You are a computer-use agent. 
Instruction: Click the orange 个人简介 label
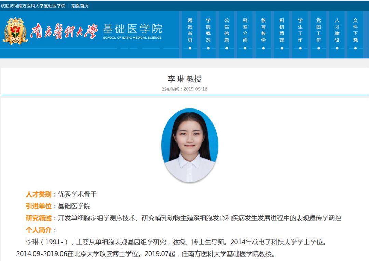coord(39,230)
